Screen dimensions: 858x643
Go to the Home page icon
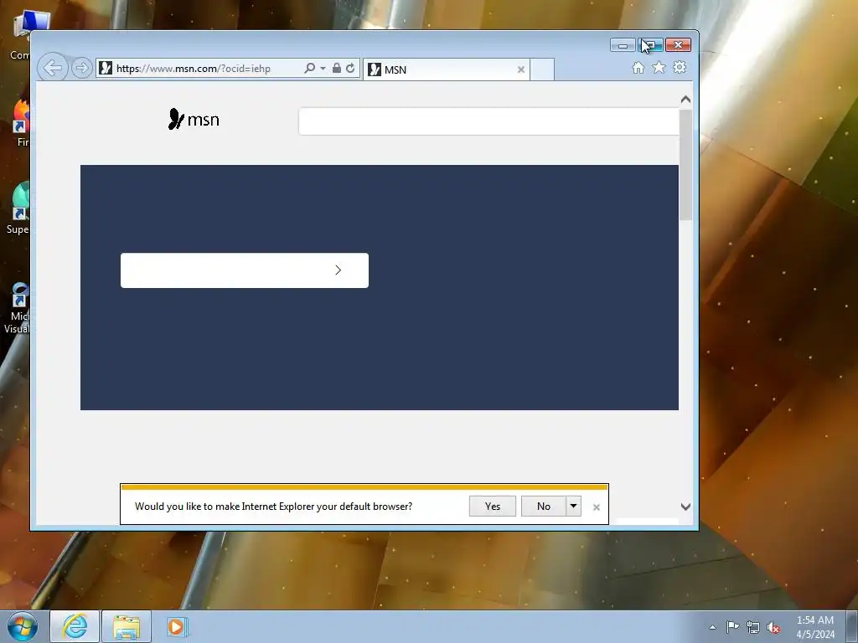(x=638, y=67)
